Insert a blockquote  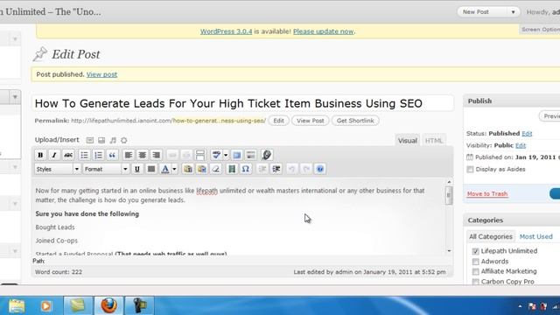tap(112, 155)
